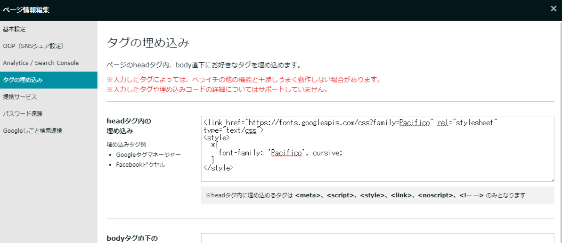Click the red warning about ペライチ機能 interference

click(x=244, y=79)
